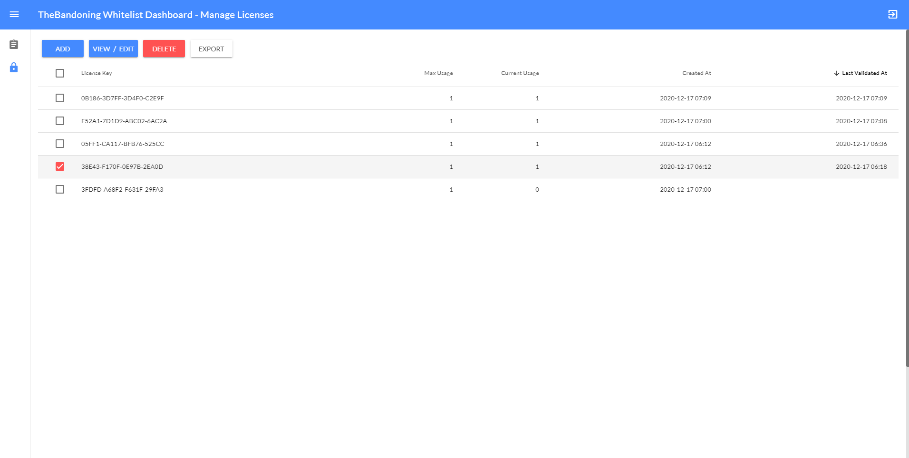The width and height of the screenshot is (909, 458).
Task: Click the logout icon in the header
Action: pos(892,14)
